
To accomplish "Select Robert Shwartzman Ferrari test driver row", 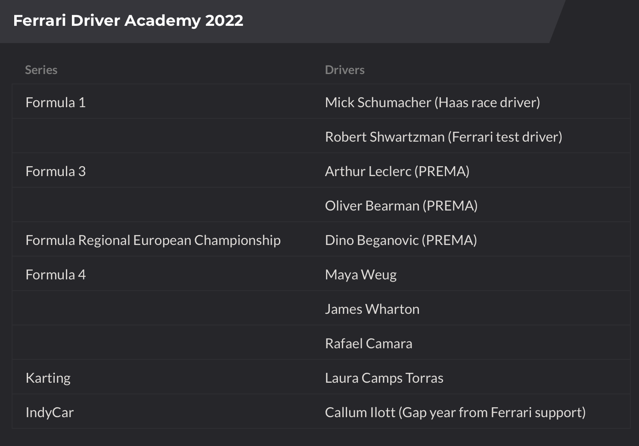I will click(444, 137).
